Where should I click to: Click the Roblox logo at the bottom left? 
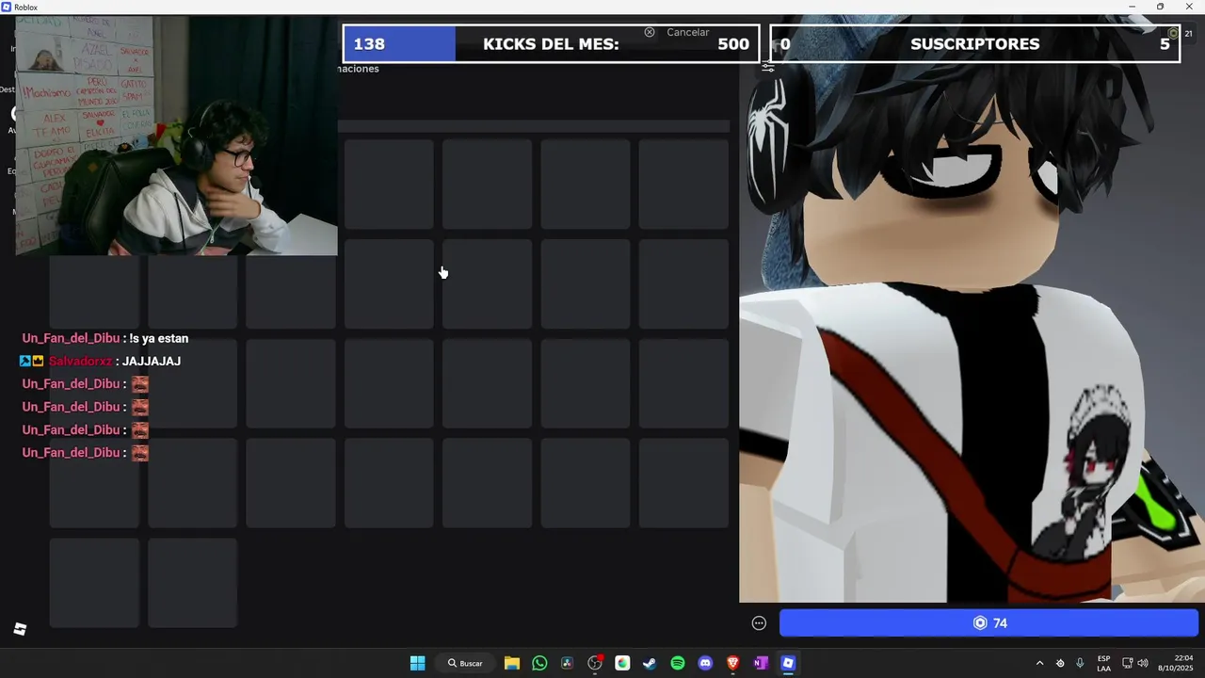pyautogui.click(x=20, y=629)
